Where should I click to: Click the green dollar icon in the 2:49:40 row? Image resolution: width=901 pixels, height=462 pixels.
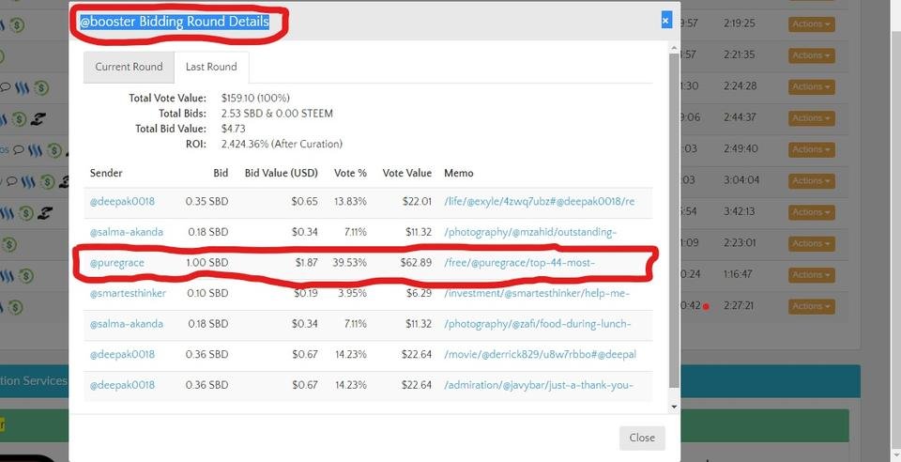click(54, 150)
